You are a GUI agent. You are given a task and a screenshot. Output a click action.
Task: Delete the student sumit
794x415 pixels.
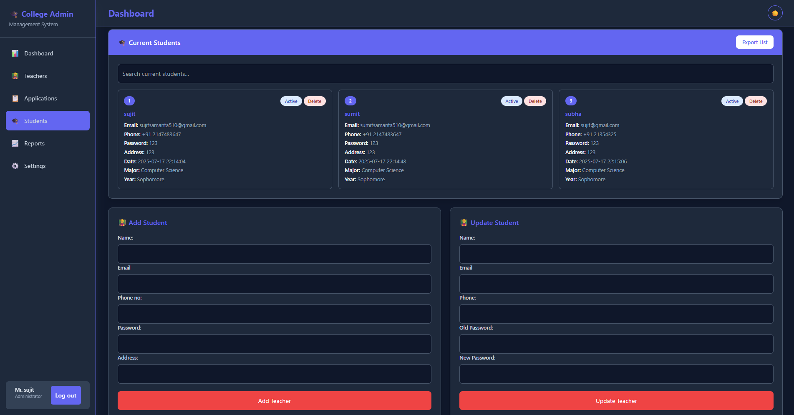(535, 101)
